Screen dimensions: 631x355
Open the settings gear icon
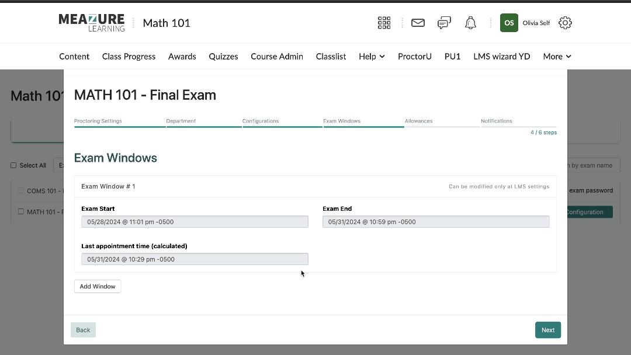[564, 22]
